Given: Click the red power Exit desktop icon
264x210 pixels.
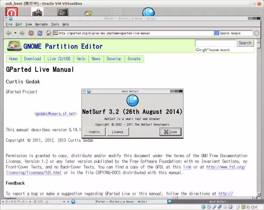Looking at the screenshot, I should (x=11, y=12).
